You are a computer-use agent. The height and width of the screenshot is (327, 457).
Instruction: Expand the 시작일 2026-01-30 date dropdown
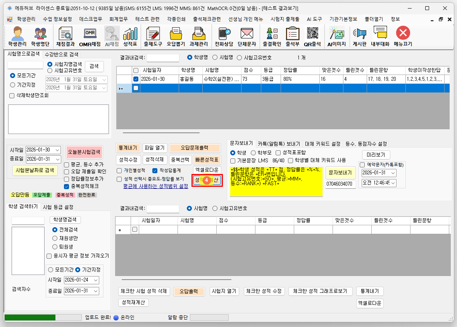[x=57, y=150]
